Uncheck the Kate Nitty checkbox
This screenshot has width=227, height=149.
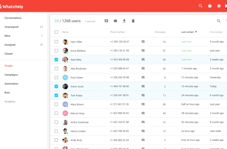[56, 60]
